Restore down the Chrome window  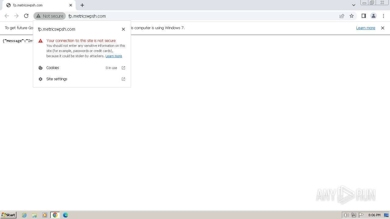point(372,3)
